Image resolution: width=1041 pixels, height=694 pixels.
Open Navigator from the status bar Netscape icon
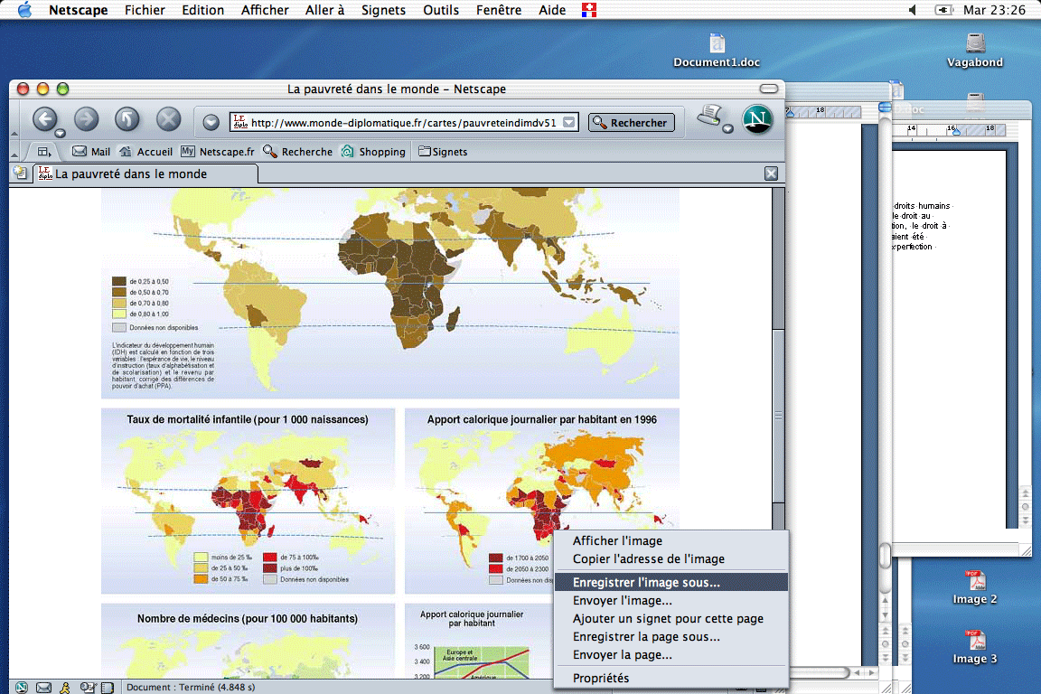[21, 688]
